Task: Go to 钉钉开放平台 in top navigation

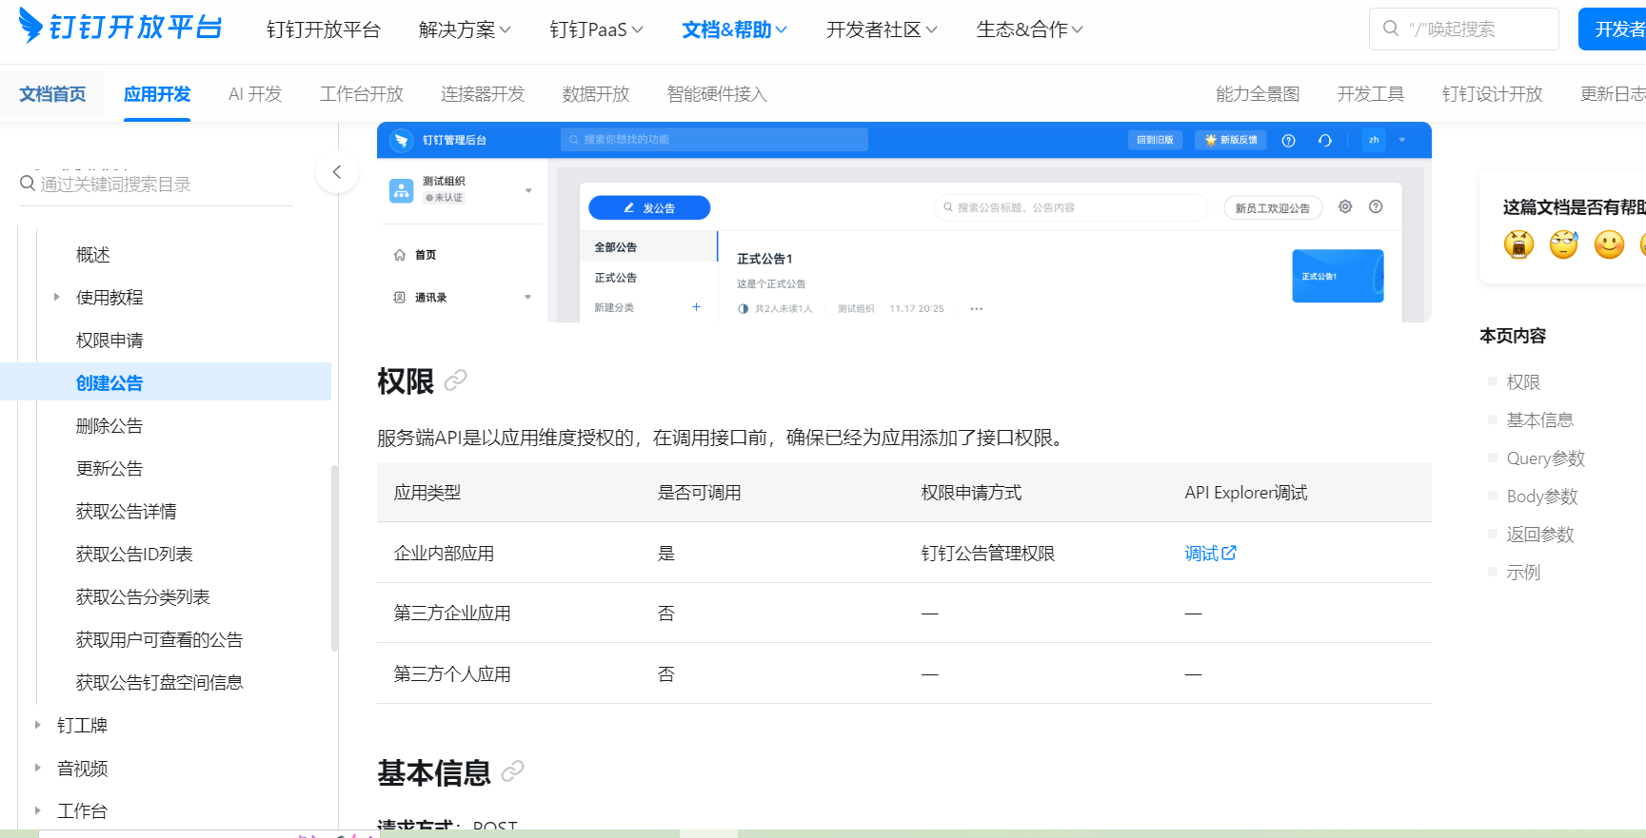Action: (324, 29)
